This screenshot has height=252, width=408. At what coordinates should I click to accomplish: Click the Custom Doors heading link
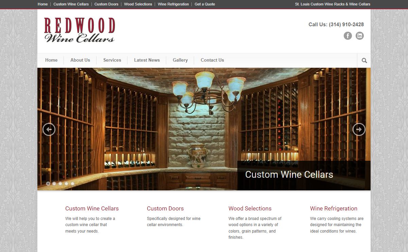(x=165, y=208)
